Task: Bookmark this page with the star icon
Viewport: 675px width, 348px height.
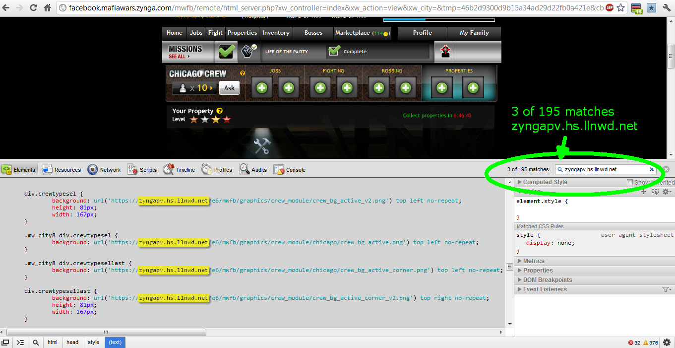Action: pos(620,8)
